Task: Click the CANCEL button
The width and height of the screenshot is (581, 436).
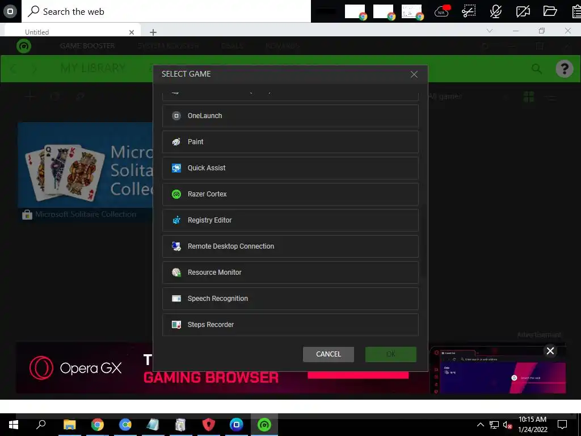Action: (x=329, y=354)
